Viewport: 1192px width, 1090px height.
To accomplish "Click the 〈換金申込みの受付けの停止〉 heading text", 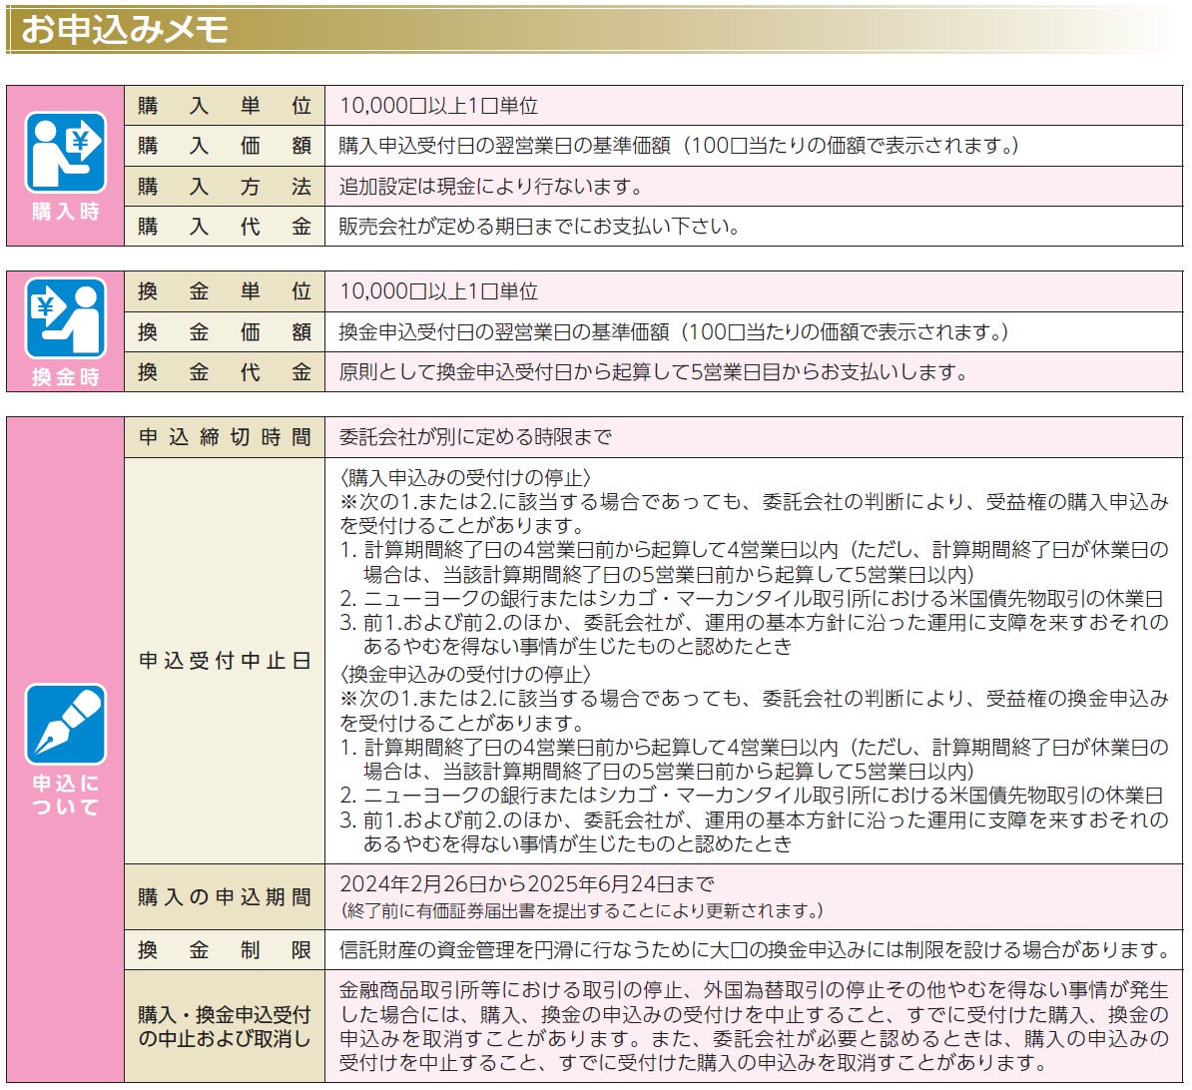I will coord(465,674).
